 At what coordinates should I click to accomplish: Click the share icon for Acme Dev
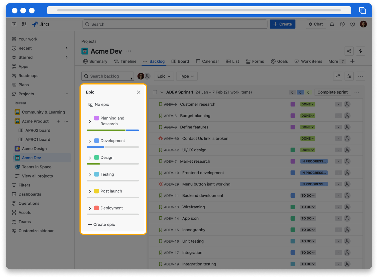point(349,51)
